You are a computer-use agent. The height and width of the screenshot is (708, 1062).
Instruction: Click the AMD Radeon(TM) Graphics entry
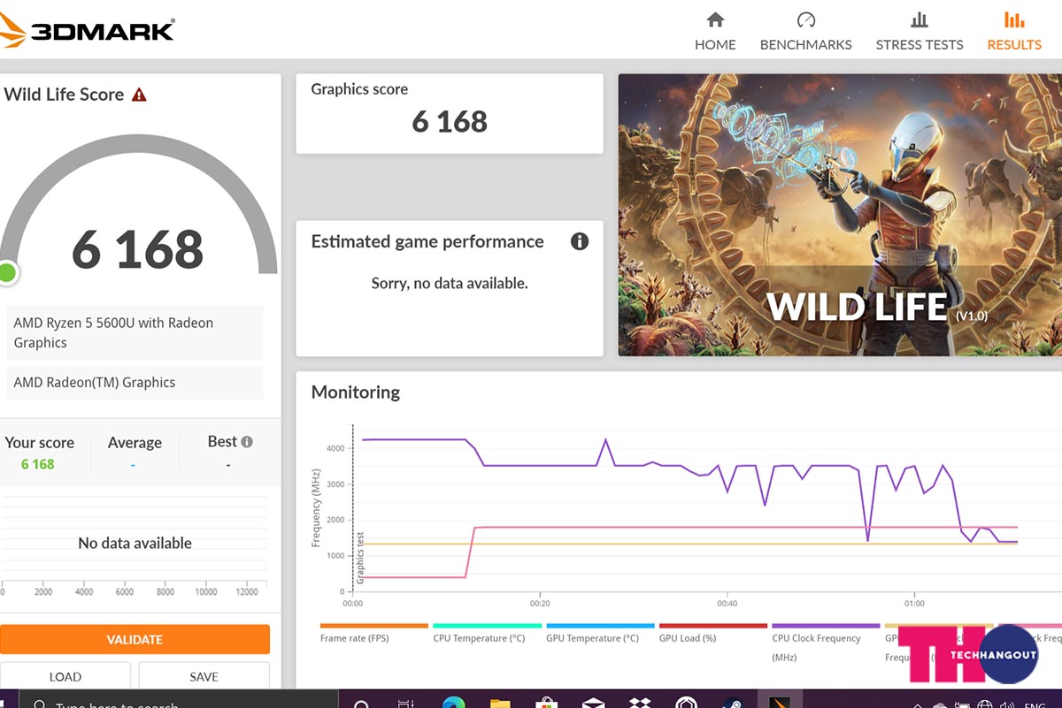[x=135, y=383]
